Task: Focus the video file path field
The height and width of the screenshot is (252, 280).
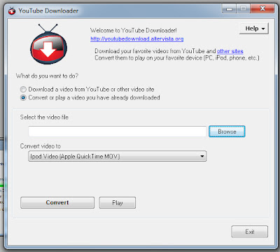Action: click(x=118, y=132)
